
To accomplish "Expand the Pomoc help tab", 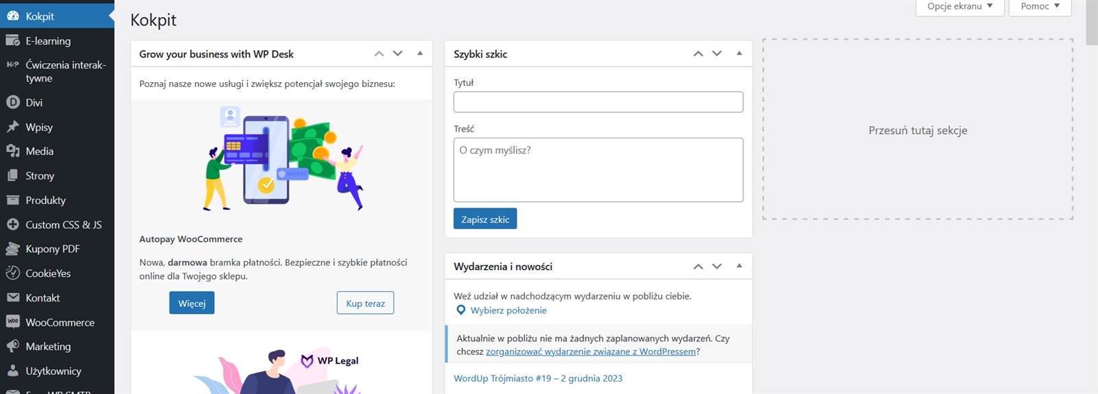I will pyautogui.click(x=1040, y=7).
